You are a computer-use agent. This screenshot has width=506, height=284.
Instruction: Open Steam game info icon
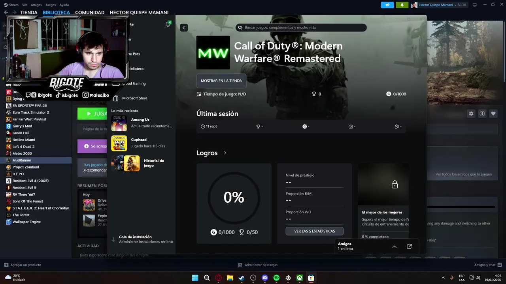[x=482, y=114]
